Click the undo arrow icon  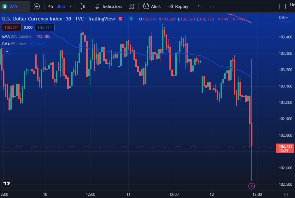pos(200,6)
